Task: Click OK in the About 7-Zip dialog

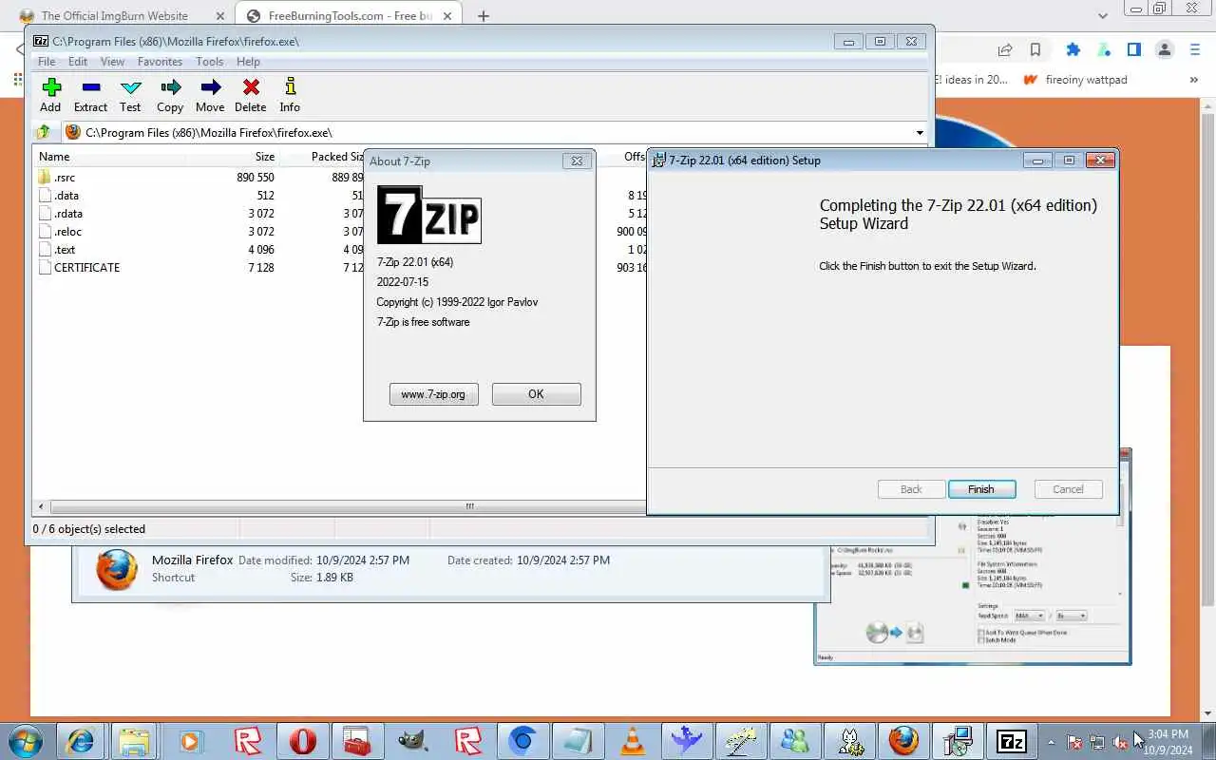Action: (536, 394)
